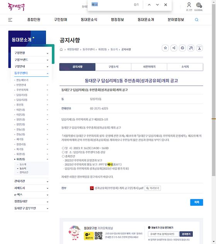The image size is (216, 244).
Task: Open 동소개 under 휘경2동
Action: tap(23, 165)
